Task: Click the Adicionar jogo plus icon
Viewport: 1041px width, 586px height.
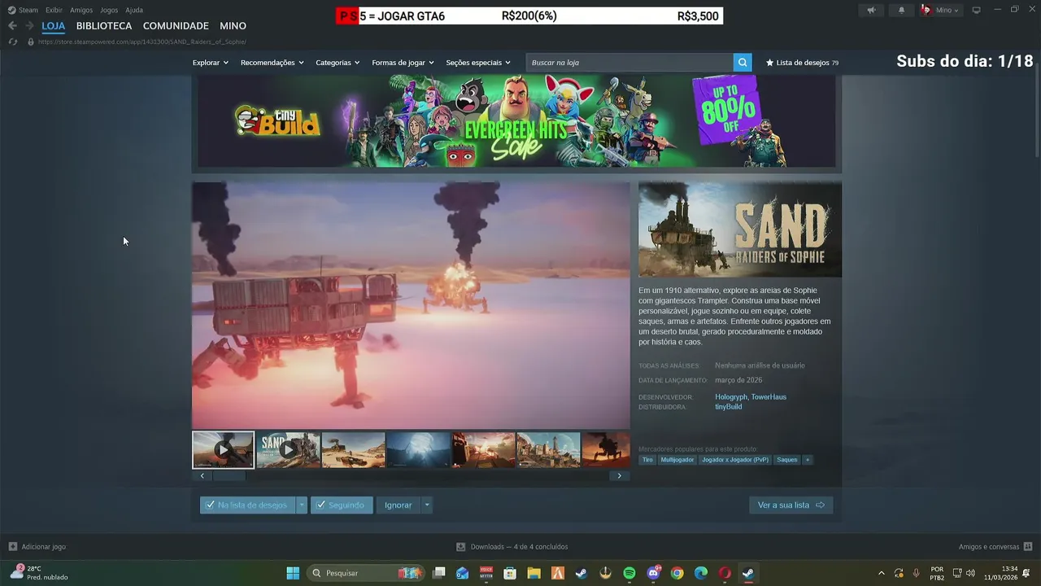Action: point(12,547)
